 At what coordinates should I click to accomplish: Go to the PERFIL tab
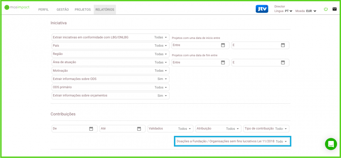tap(44, 10)
